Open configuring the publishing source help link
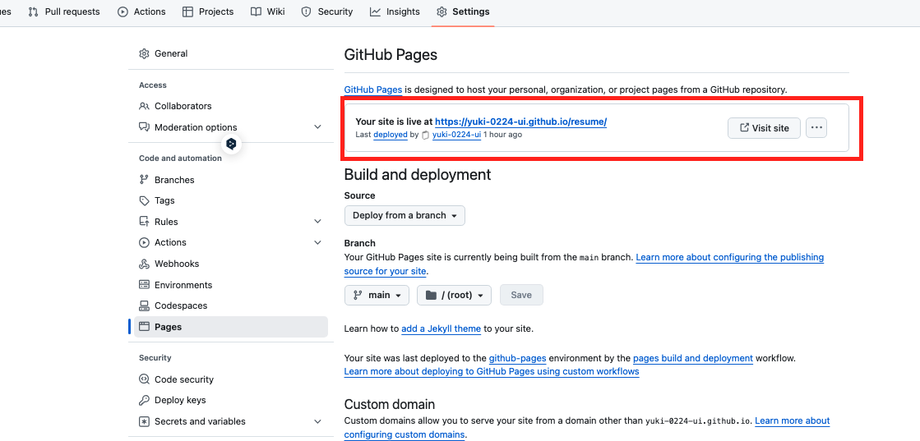 pos(584,264)
